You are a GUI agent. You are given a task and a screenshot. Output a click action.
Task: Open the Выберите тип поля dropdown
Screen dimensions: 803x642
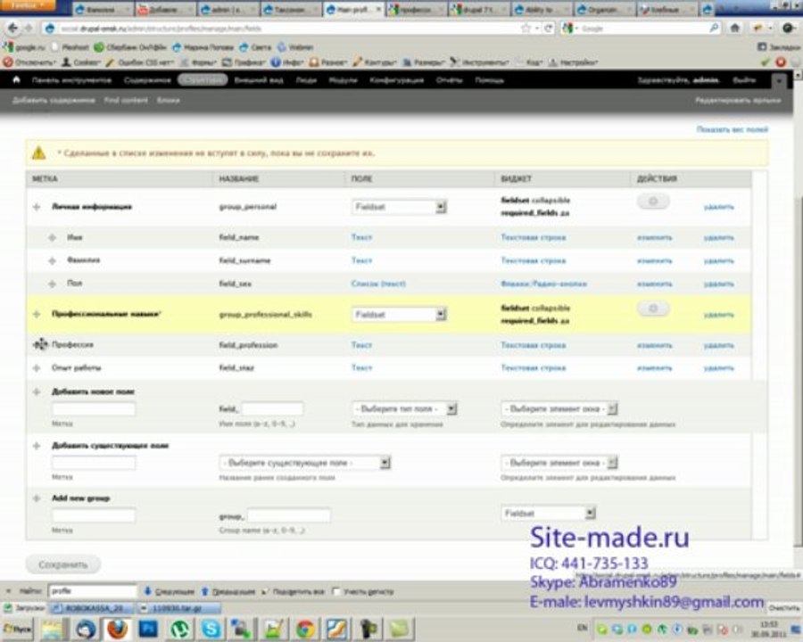[404, 408]
